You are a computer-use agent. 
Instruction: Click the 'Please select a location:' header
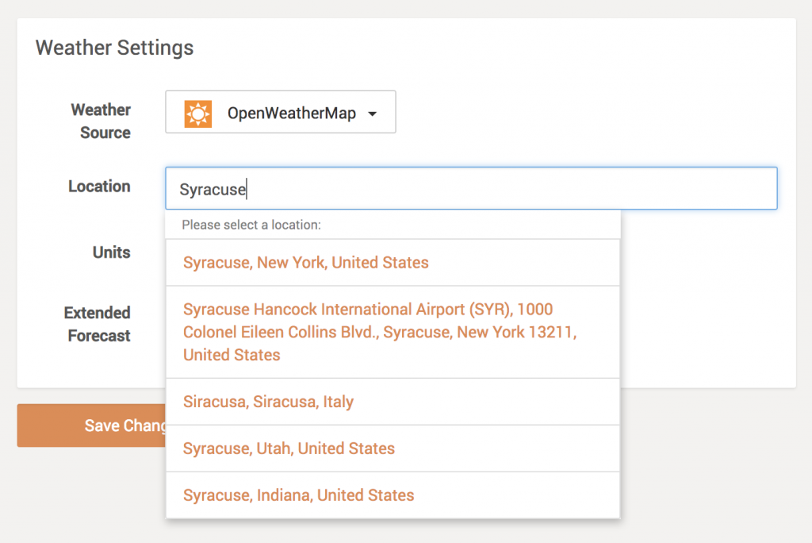(x=251, y=225)
